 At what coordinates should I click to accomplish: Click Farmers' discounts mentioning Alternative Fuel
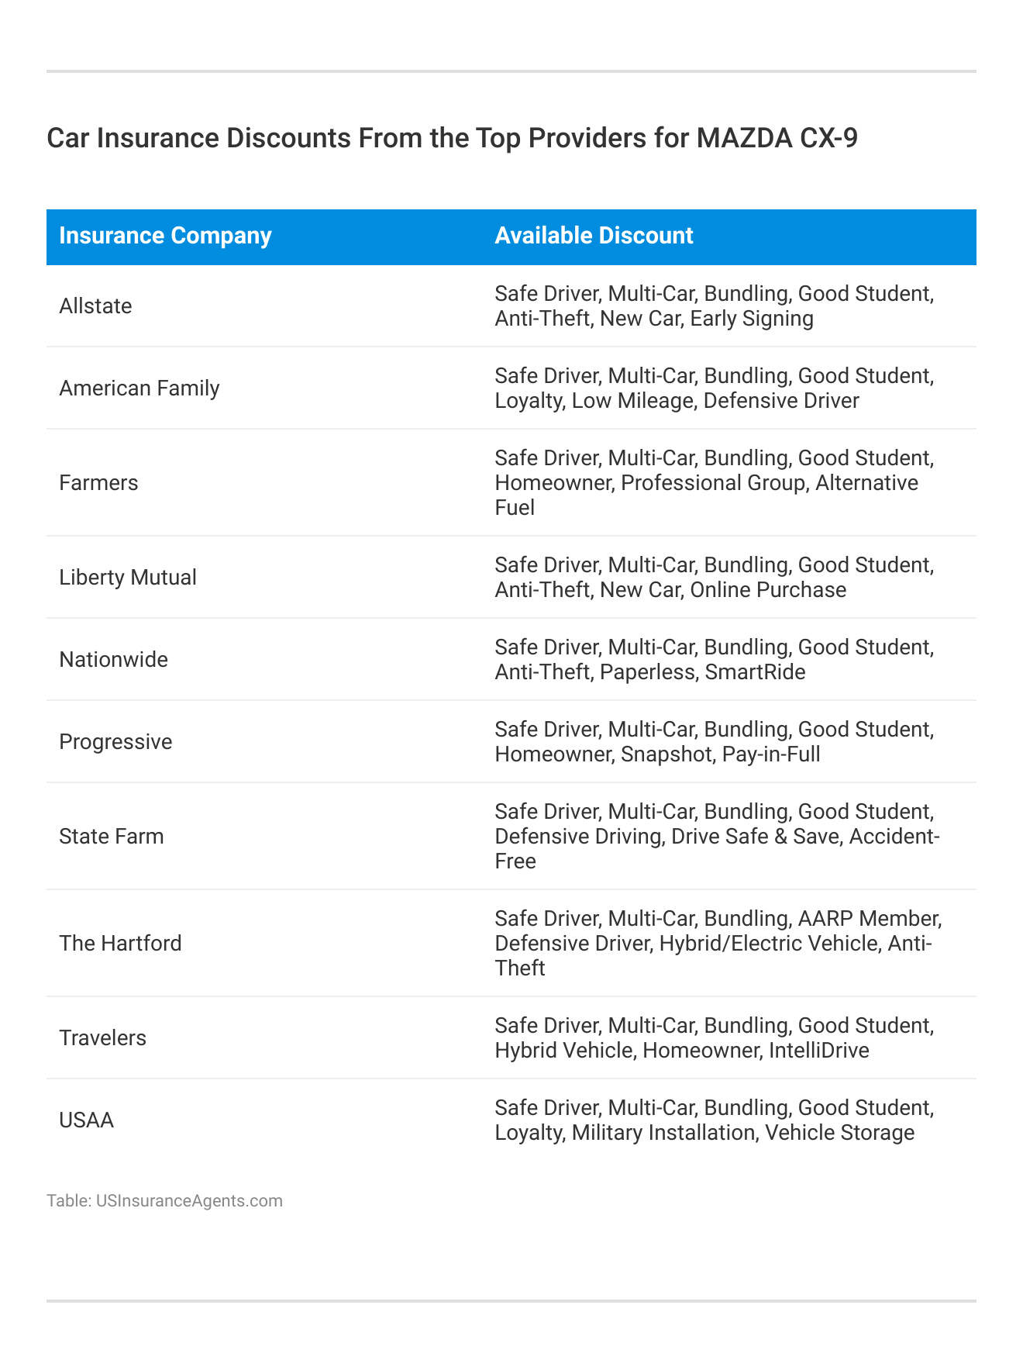[714, 483]
